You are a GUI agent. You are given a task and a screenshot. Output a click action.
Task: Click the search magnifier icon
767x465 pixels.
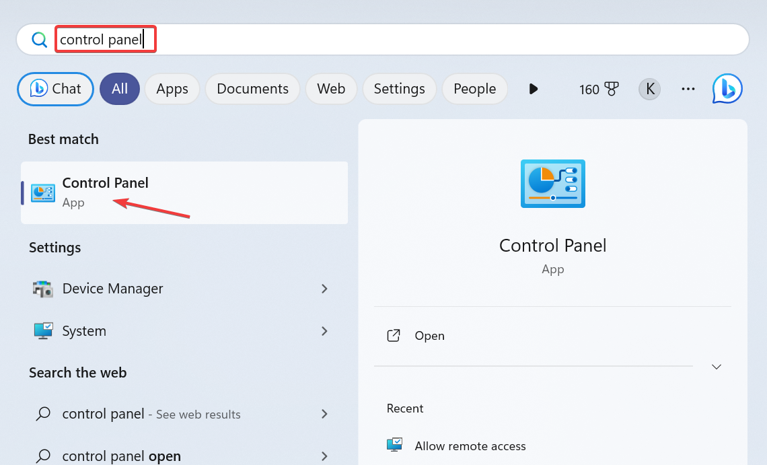(x=39, y=39)
